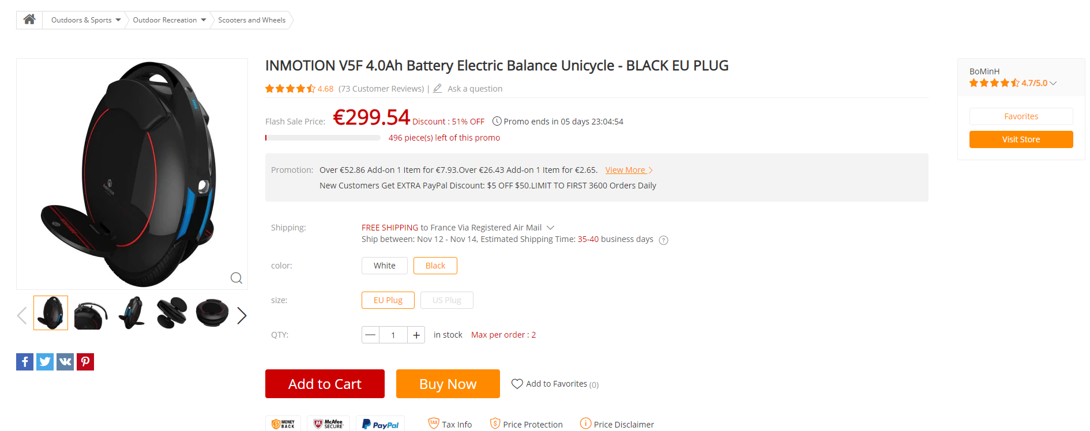Click the heart Add to Favorites icon

517,384
